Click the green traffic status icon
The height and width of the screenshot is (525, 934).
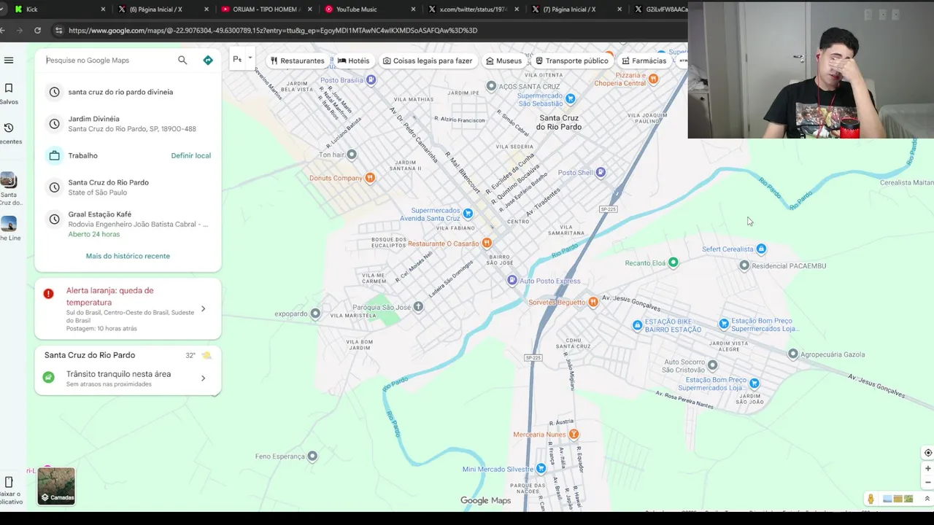pos(48,377)
